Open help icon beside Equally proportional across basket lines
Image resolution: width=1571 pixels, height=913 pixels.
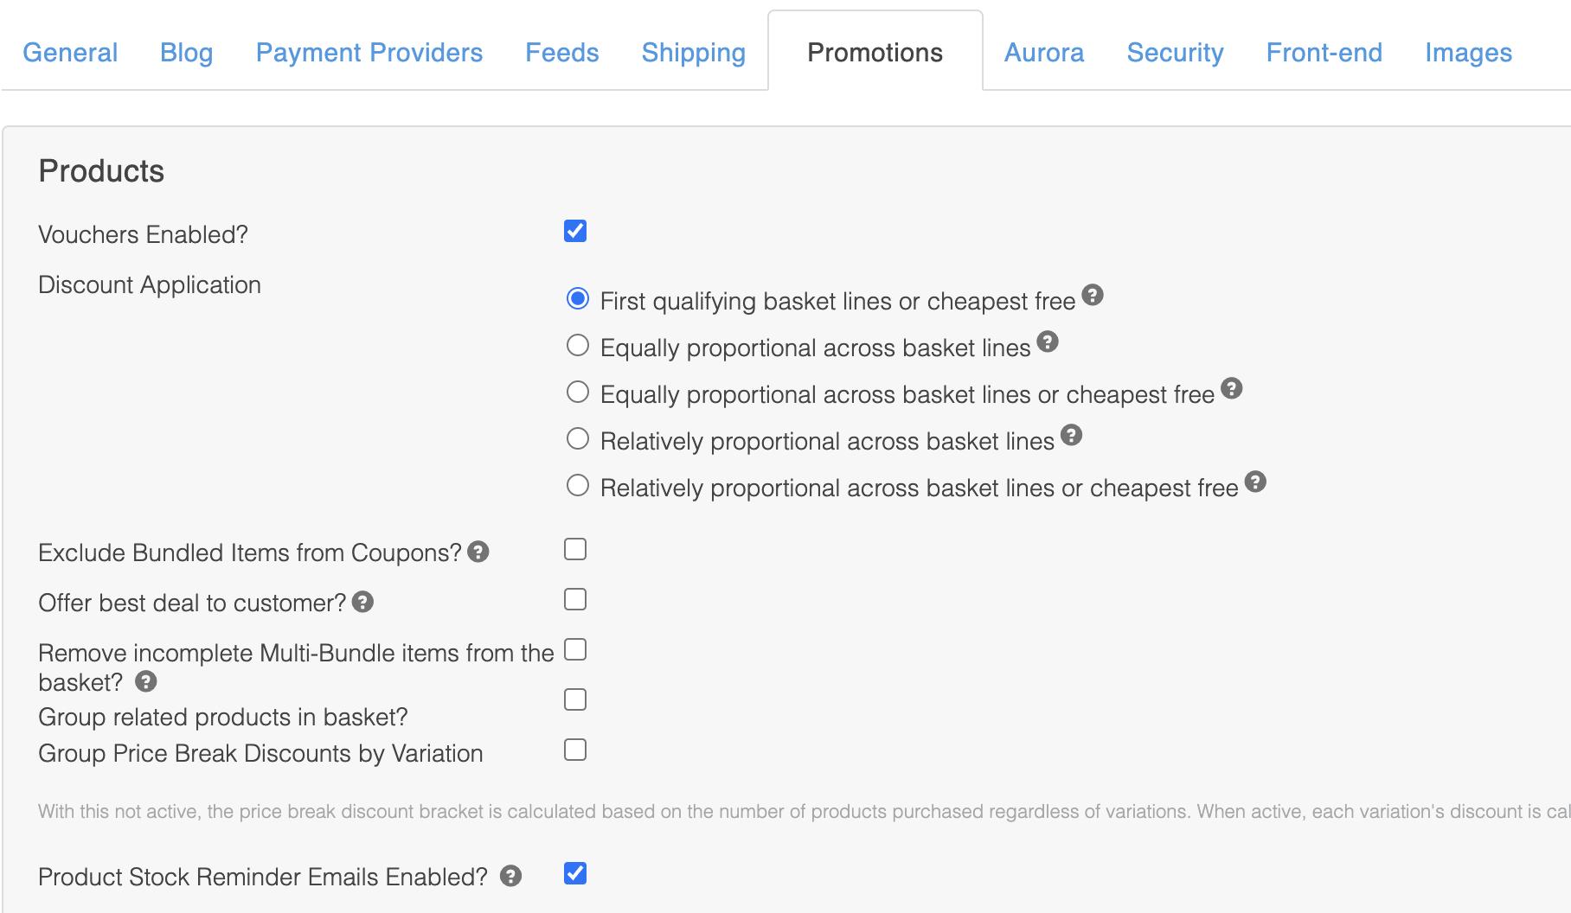point(1048,342)
